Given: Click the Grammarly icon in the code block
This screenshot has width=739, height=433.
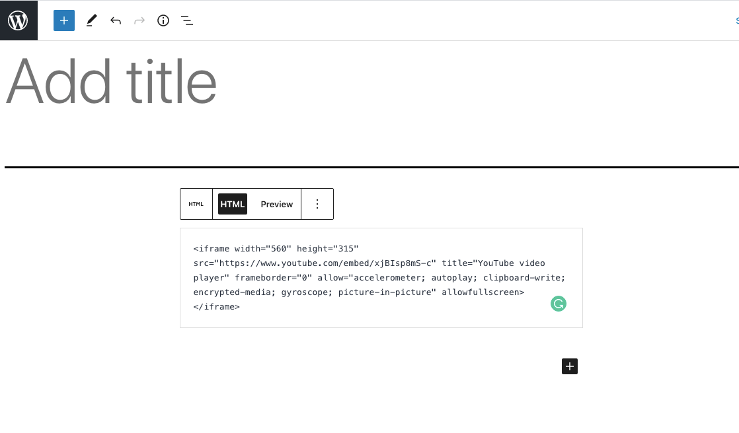Looking at the screenshot, I should click(x=559, y=304).
